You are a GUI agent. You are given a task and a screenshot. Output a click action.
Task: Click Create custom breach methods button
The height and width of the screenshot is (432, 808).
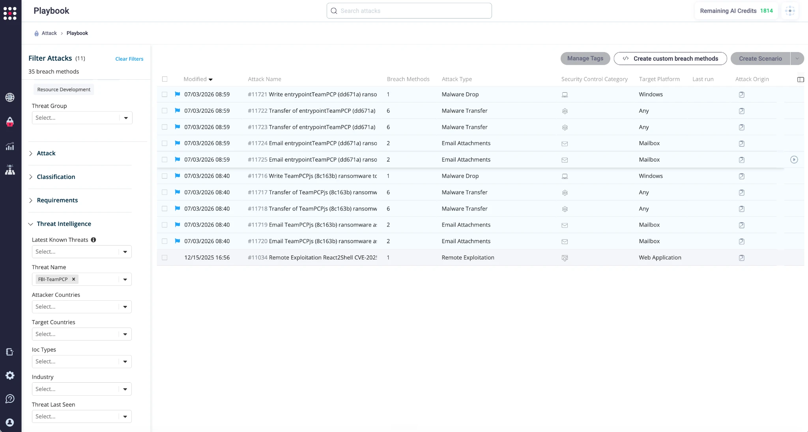coord(670,58)
